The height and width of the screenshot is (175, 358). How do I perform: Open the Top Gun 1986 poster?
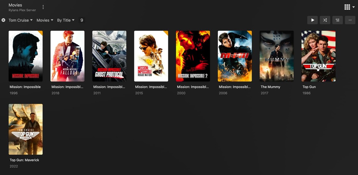coord(319,56)
